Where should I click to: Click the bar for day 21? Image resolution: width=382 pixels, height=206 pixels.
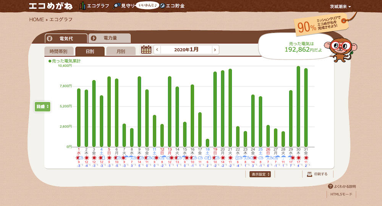230,108
